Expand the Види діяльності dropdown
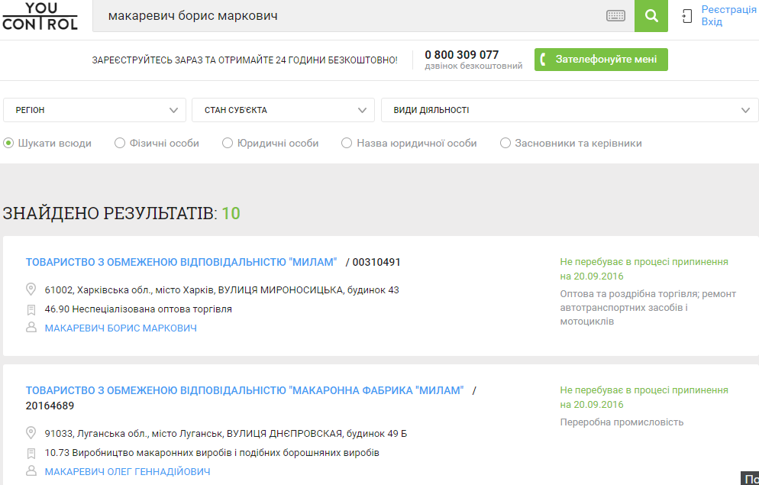 [569, 110]
